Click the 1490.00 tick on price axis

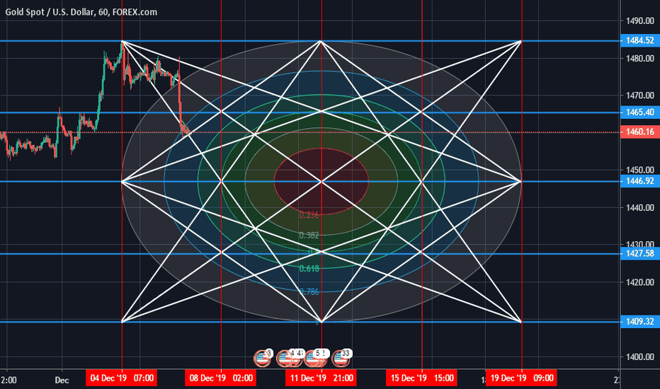click(x=639, y=21)
